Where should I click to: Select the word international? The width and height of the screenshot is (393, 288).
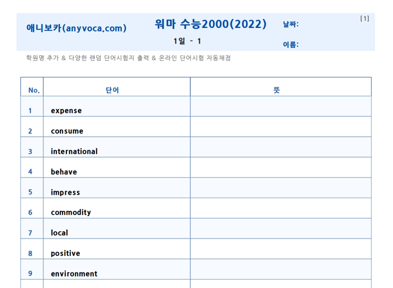coord(74,151)
